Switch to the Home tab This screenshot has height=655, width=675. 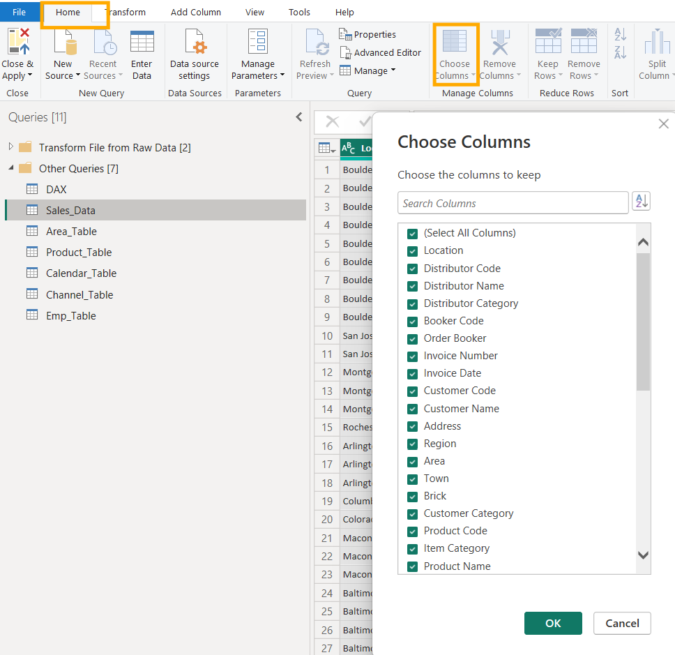pos(68,12)
